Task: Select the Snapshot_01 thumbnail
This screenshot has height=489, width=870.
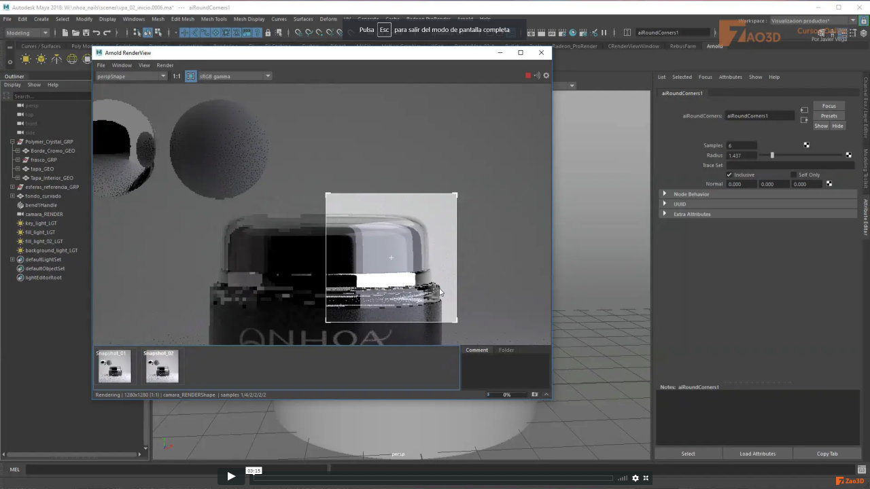Action: pos(114,367)
